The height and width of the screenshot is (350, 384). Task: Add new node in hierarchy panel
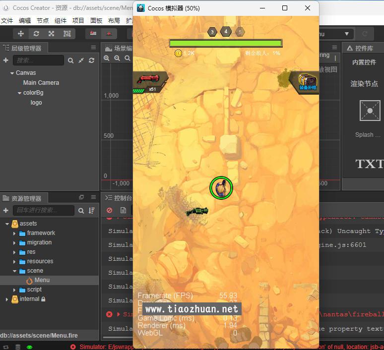[6, 60]
